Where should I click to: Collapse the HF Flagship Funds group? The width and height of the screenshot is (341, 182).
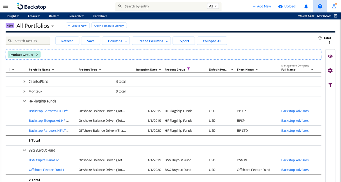24,101
